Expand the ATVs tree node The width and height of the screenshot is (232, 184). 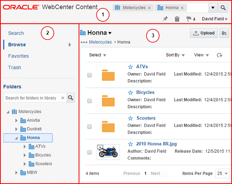point(25,146)
